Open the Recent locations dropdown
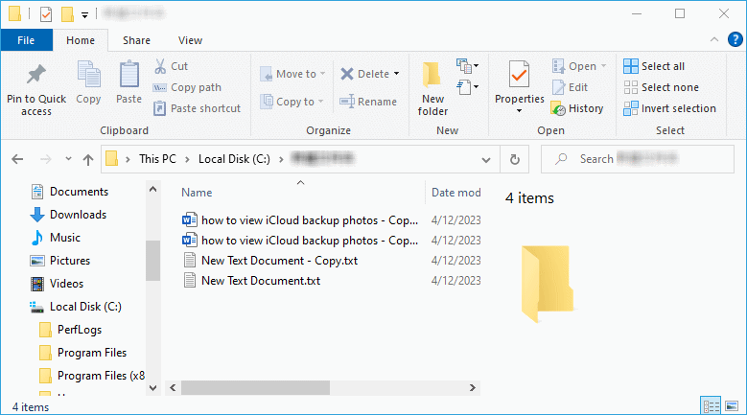Viewport: 747px width, 415px height. click(69, 159)
